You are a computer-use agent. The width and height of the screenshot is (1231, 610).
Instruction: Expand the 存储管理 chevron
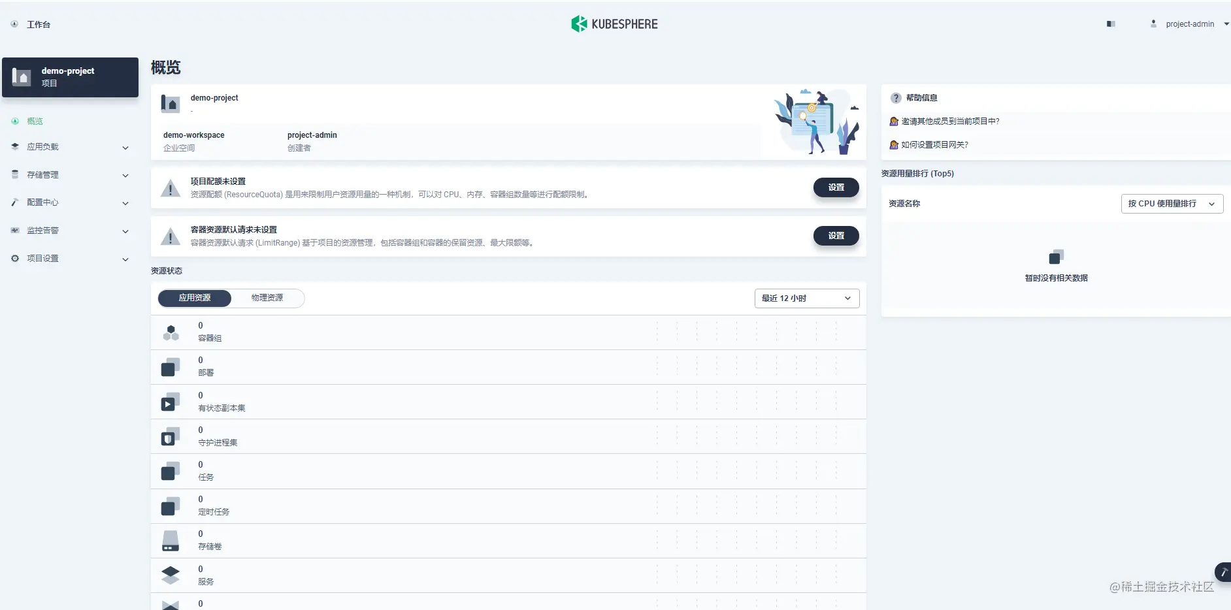pos(125,176)
